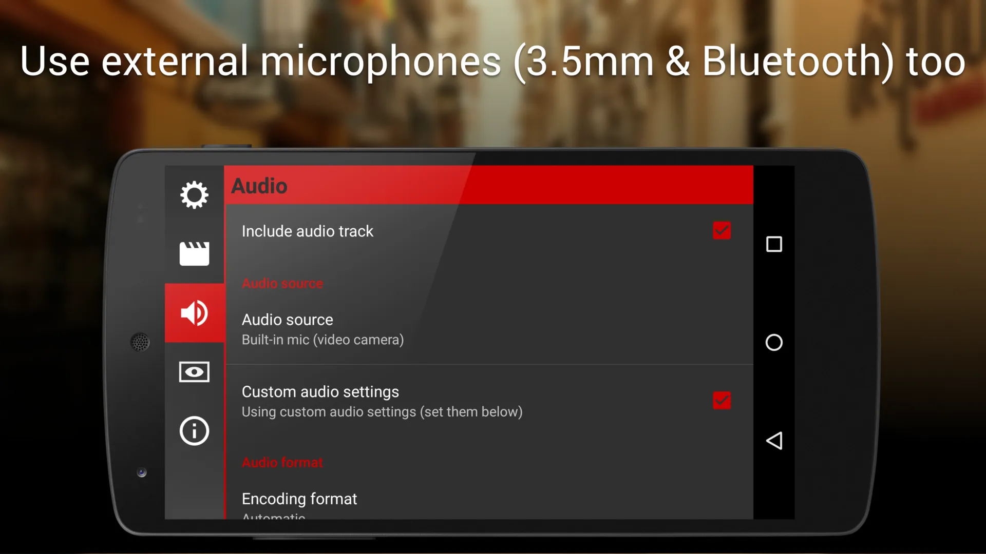The image size is (986, 554).
Task: Select Audio source built-in mic option
Action: click(x=487, y=328)
